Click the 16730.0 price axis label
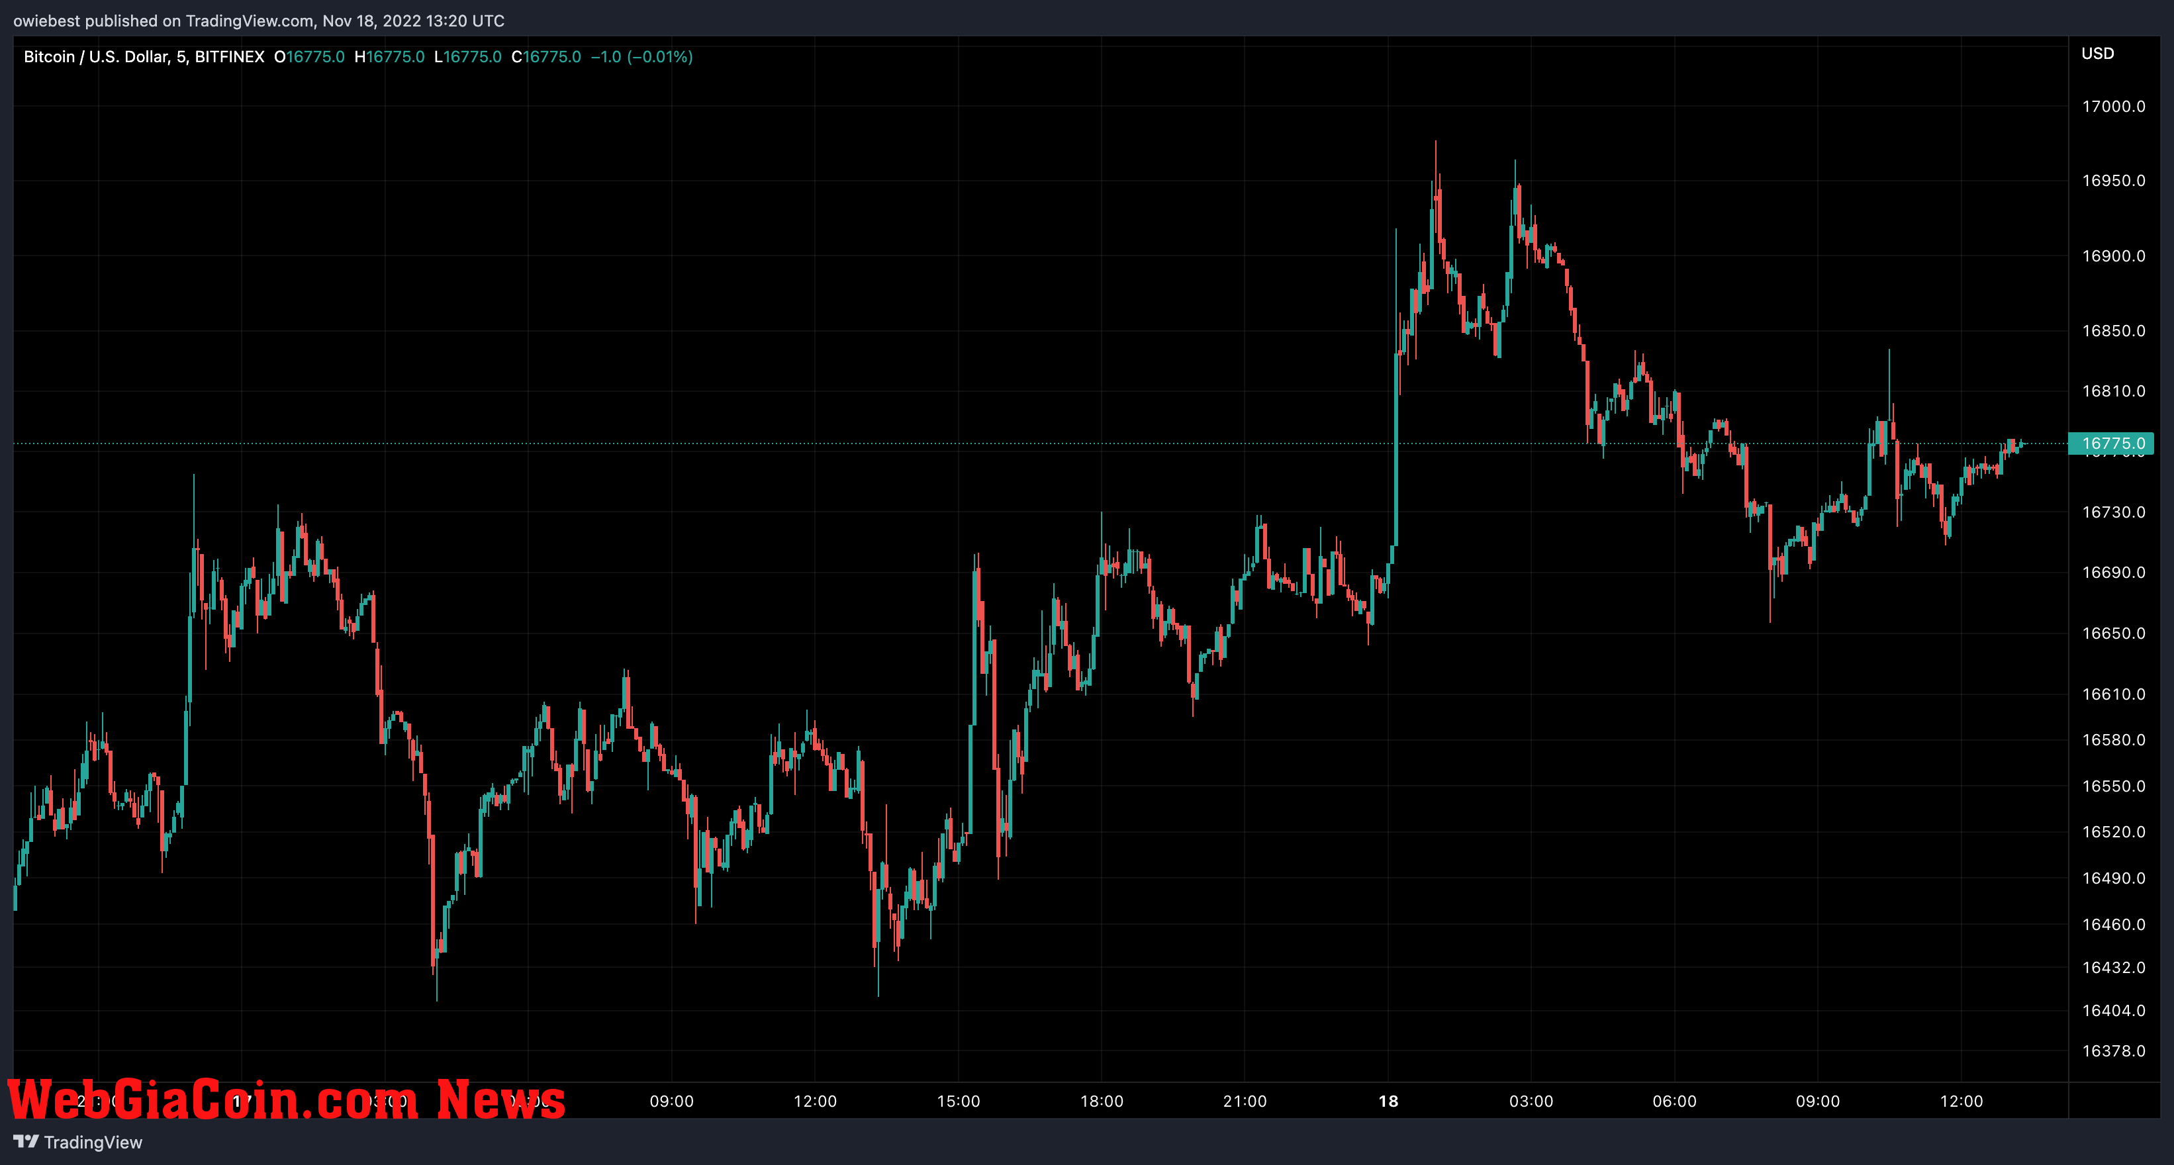Image resolution: width=2174 pixels, height=1165 pixels. 2113,512
